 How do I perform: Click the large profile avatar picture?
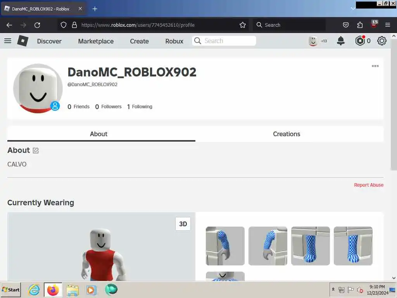[38, 88]
